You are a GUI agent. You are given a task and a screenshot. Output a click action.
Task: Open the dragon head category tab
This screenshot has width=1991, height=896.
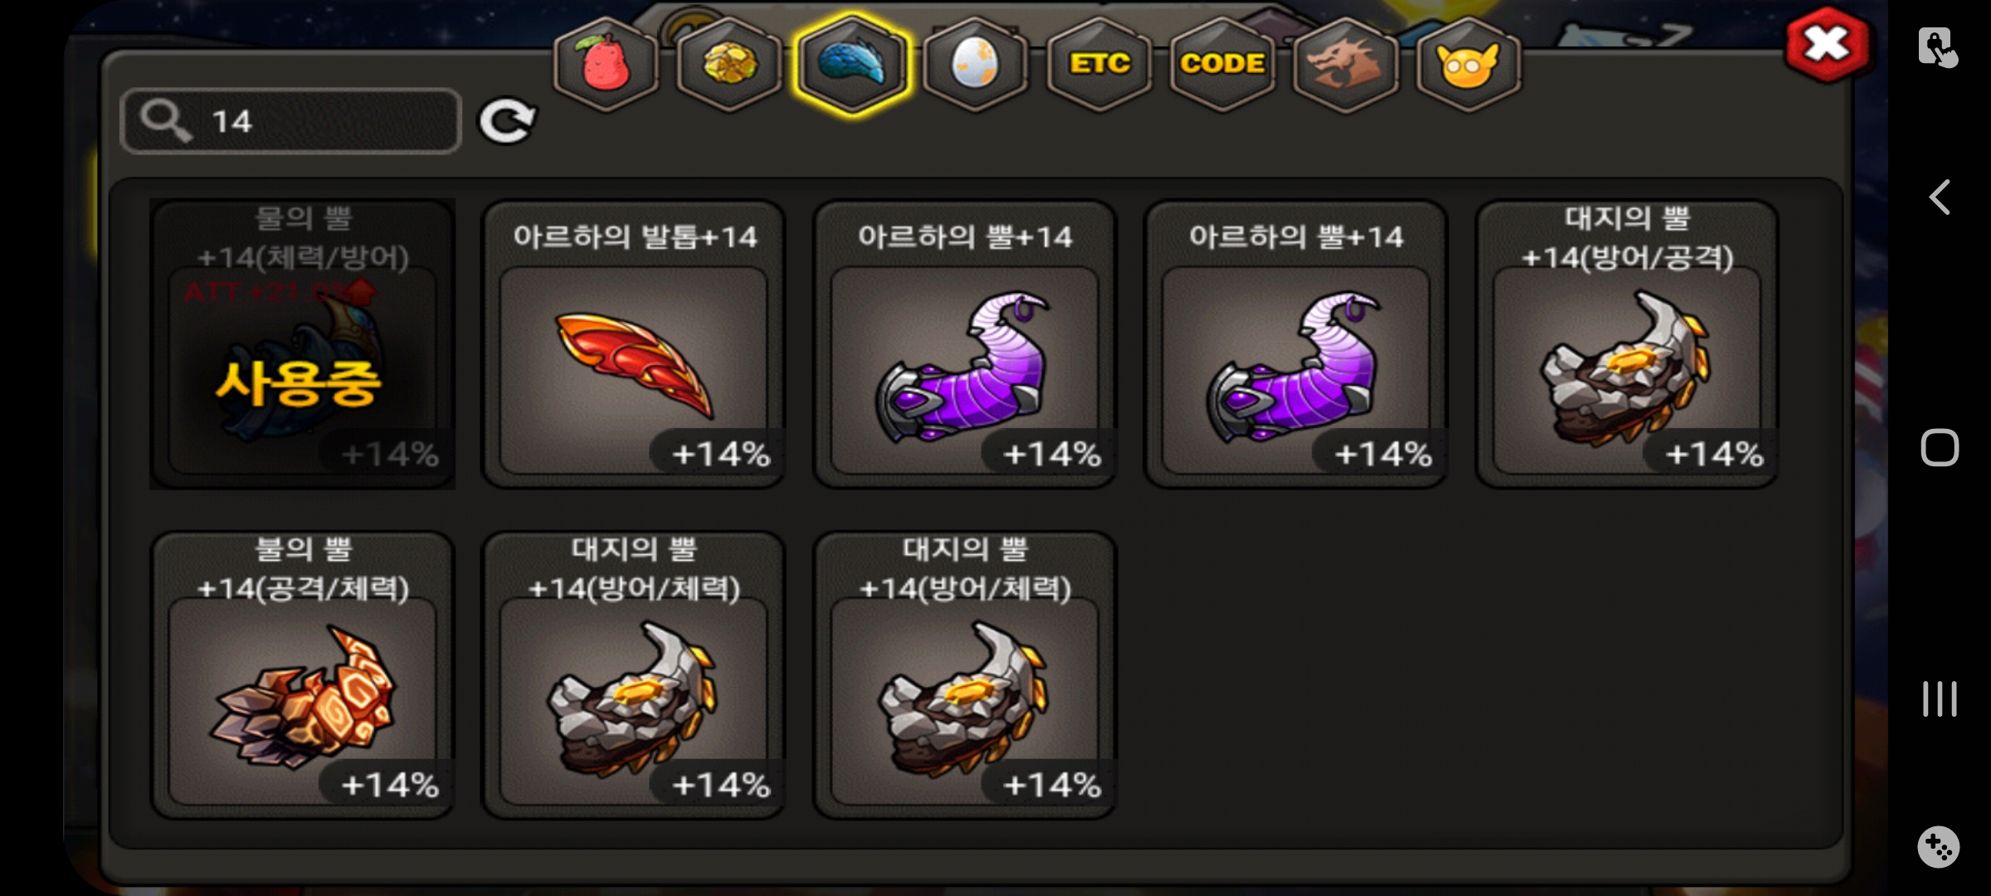pyautogui.click(x=1345, y=65)
